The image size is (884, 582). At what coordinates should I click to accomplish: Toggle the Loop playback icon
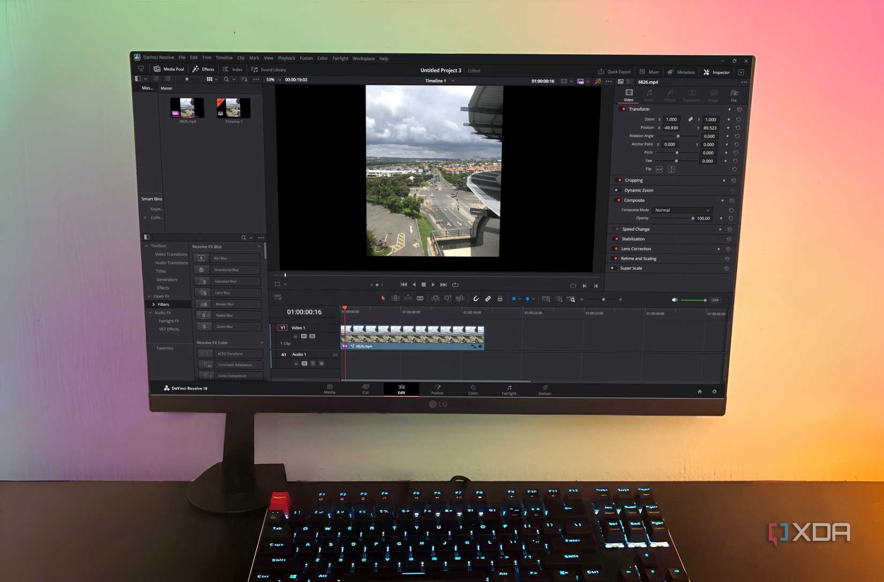point(455,285)
